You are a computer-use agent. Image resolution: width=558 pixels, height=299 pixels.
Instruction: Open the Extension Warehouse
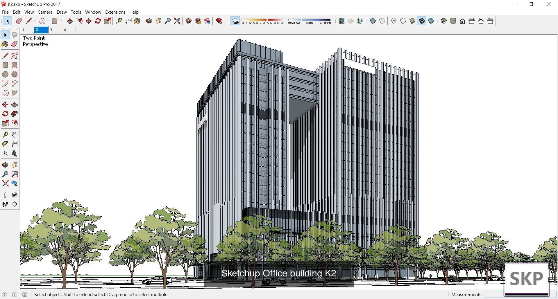[198, 21]
